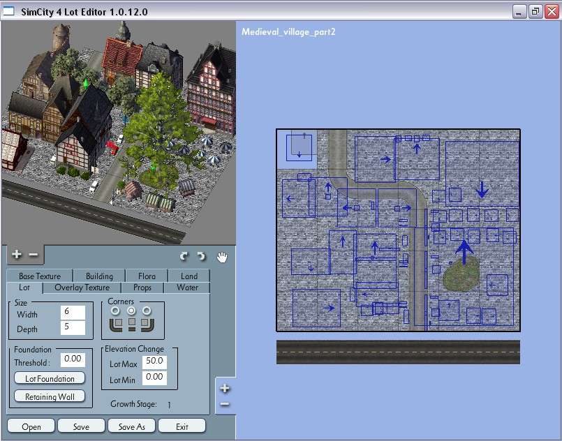Click the Lot Max elevation field

(154, 362)
